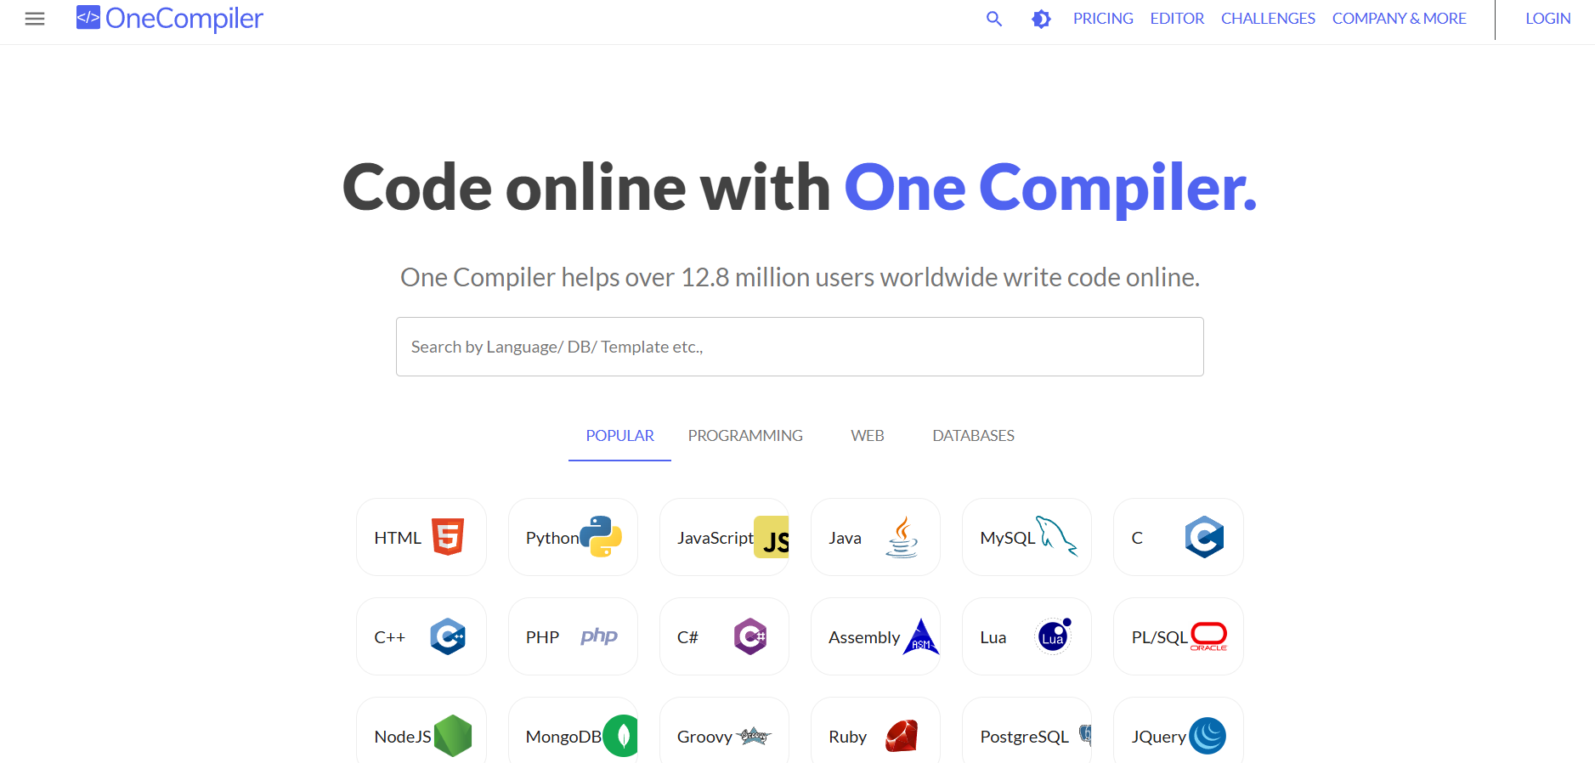The height and width of the screenshot is (763, 1595).
Task: Open the Java coffee cup icon
Action: click(x=902, y=537)
